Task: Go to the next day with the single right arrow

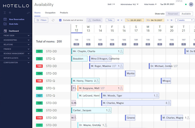Action: [x=168, y=20]
